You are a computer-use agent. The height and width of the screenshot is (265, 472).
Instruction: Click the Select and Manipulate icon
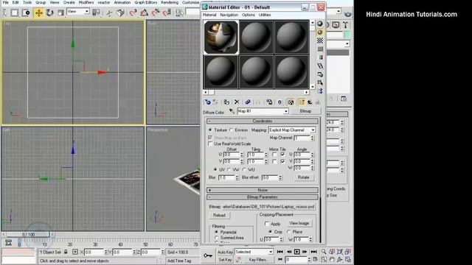click(x=109, y=13)
